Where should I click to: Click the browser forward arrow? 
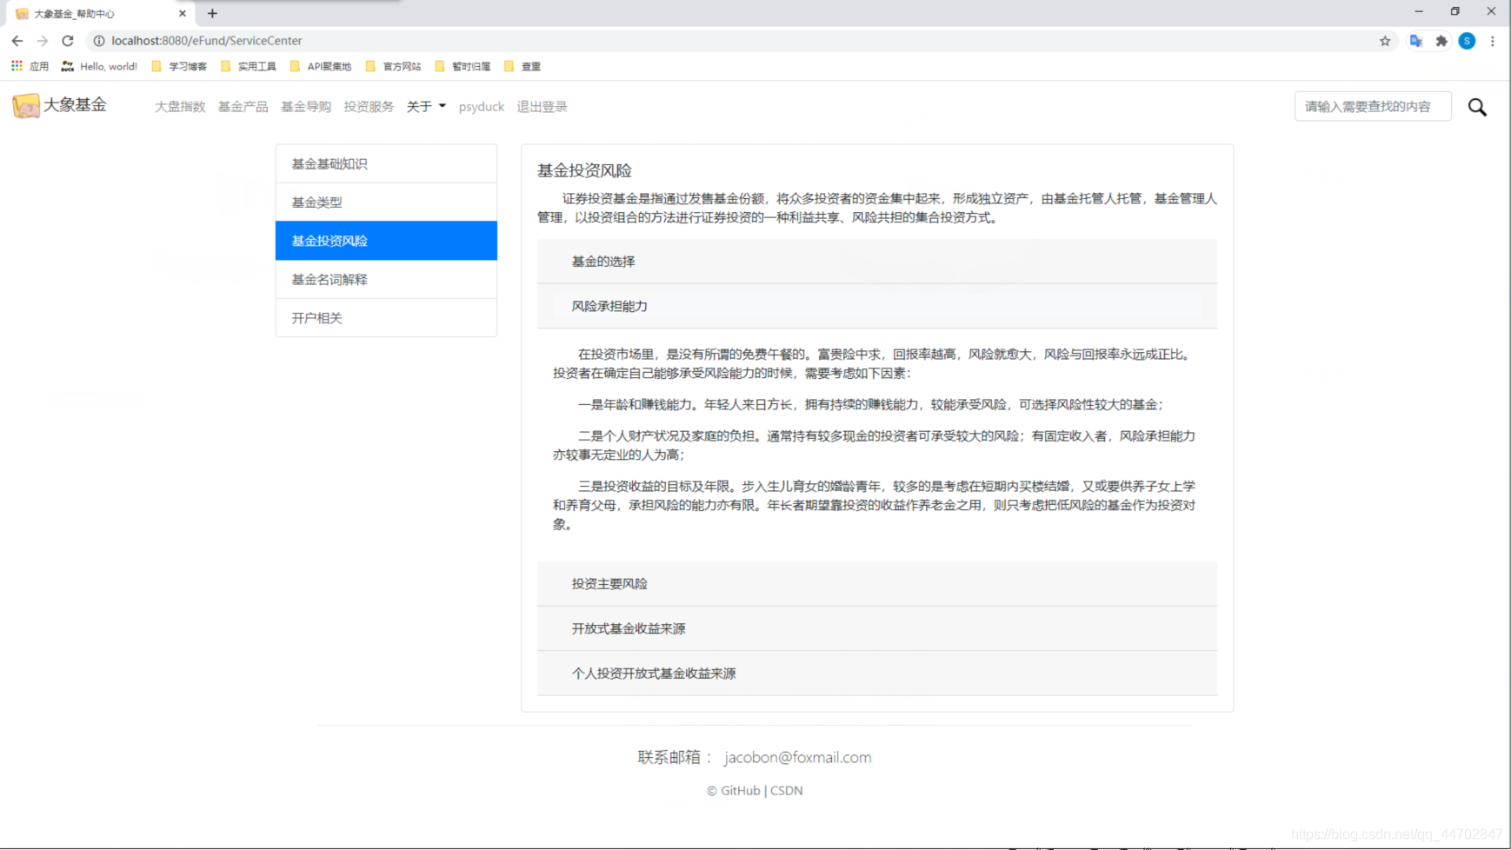tap(42, 41)
